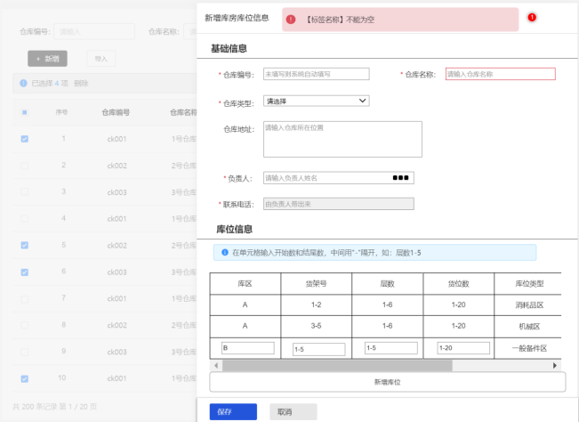This screenshot has height=422, width=579.
Task: Click the 新增库位 button
Action: click(x=388, y=382)
